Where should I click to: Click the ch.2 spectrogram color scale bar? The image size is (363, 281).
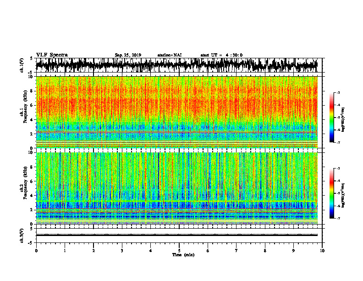pyautogui.click(x=331, y=193)
